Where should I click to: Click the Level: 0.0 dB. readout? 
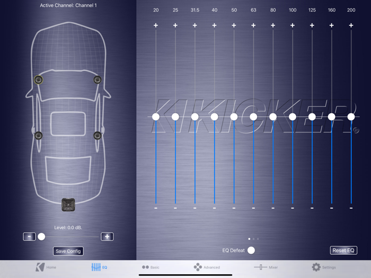[68, 228]
